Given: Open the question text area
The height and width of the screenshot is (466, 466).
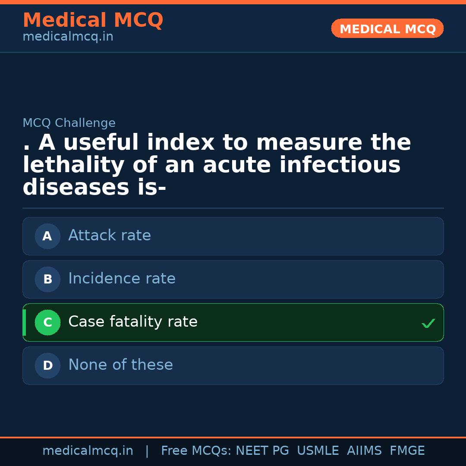Looking at the screenshot, I should 216,164.
